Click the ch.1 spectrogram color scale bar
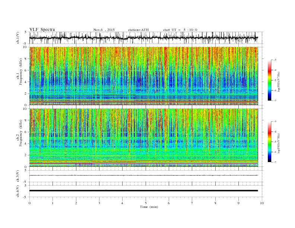The height and width of the screenshot is (228, 295). point(269,80)
